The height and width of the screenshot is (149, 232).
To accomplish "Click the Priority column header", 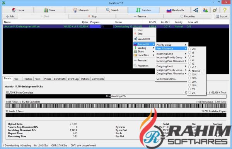I will point(179,22).
